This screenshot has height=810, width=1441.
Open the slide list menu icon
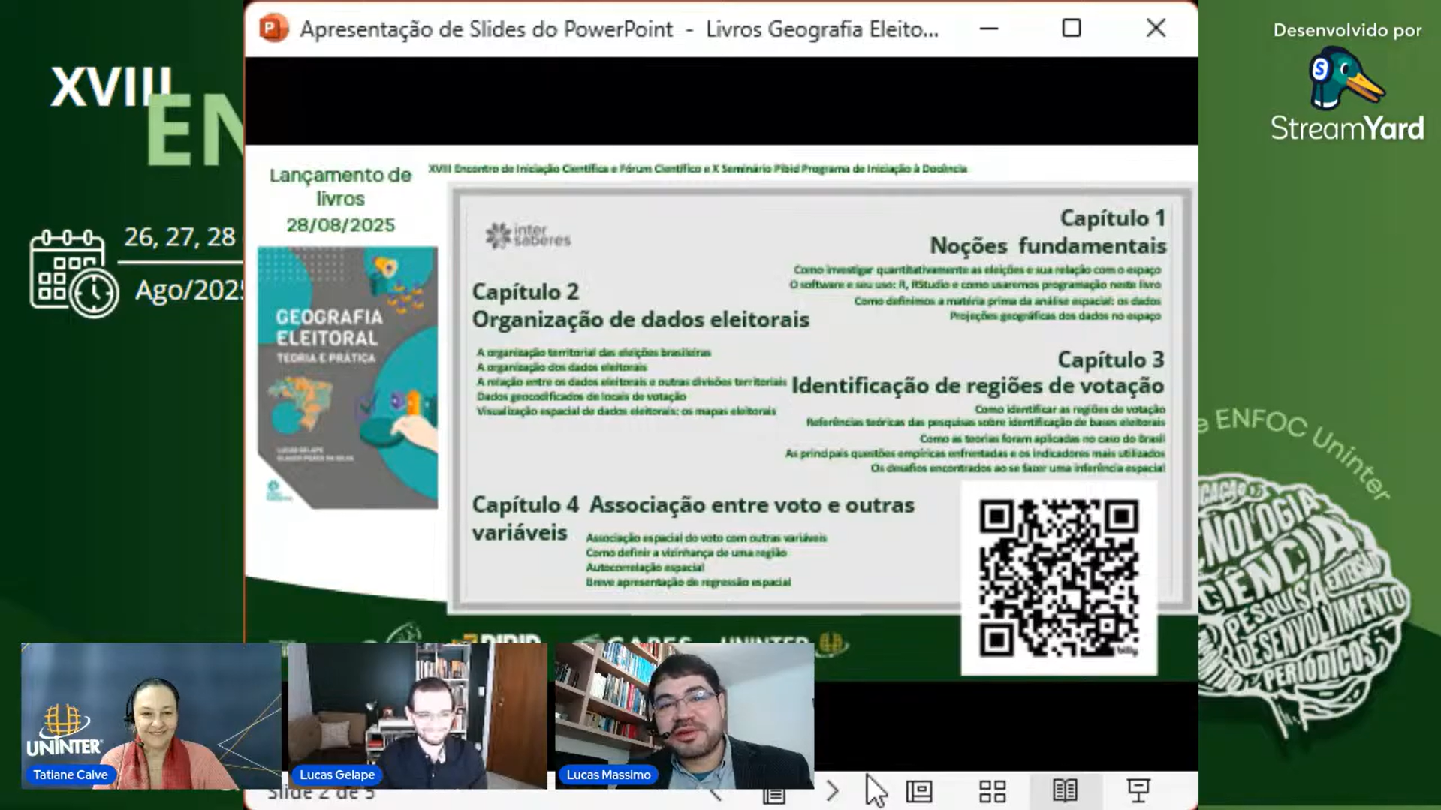[774, 794]
